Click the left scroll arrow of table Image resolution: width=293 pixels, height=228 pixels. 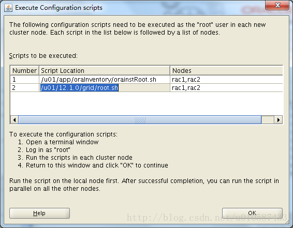(14, 120)
